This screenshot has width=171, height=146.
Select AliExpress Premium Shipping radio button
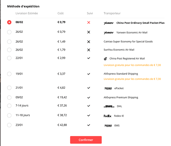click(9, 97)
